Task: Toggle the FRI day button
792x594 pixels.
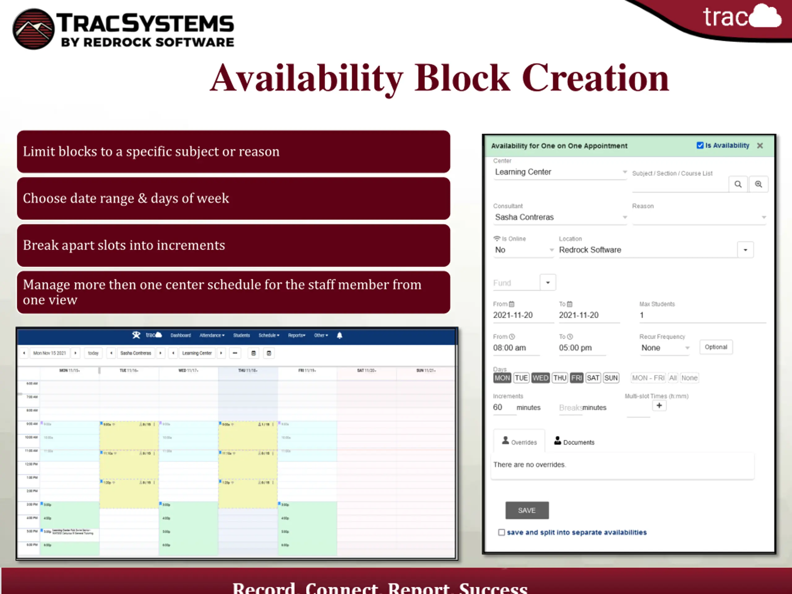Action: click(x=576, y=378)
